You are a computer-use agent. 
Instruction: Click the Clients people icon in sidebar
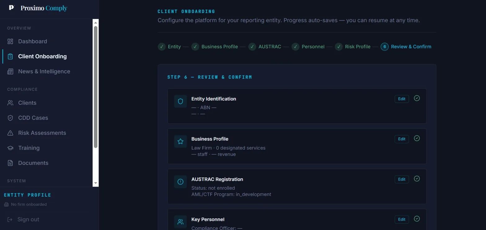coord(10,103)
